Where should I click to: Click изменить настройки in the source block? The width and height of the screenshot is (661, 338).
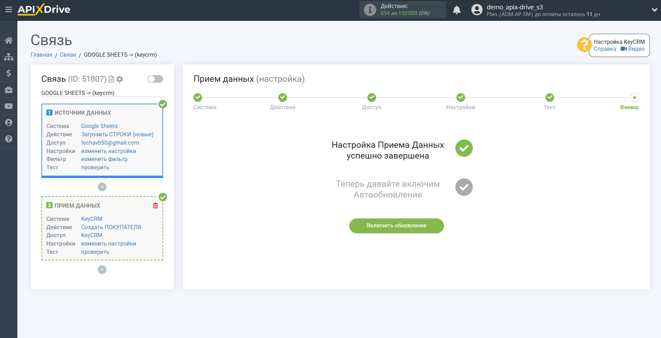109,151
